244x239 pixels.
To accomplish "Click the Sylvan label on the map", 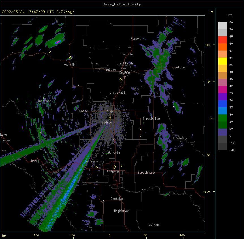I will 110,70.
